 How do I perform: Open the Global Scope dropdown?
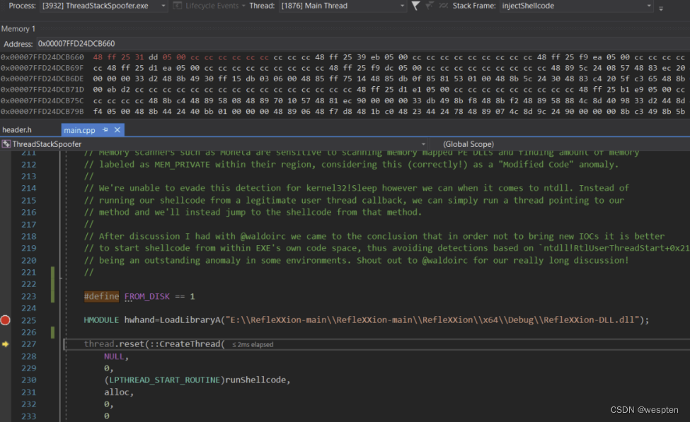[552, 143]
